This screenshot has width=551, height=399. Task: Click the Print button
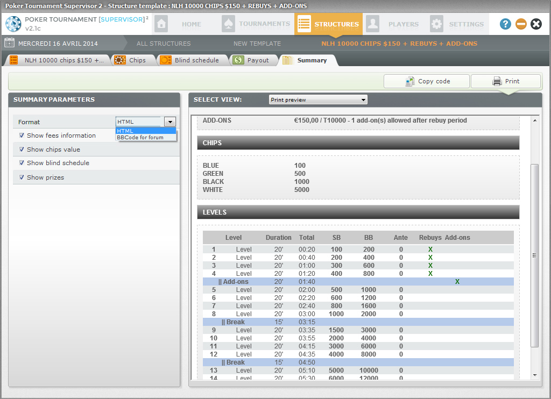pos(506,81)
